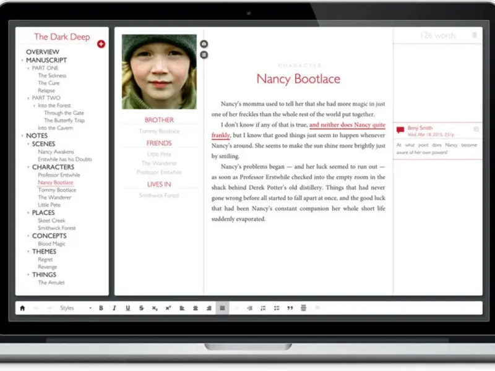
Task: Toggle bold formatting
Action: (101, 308)
